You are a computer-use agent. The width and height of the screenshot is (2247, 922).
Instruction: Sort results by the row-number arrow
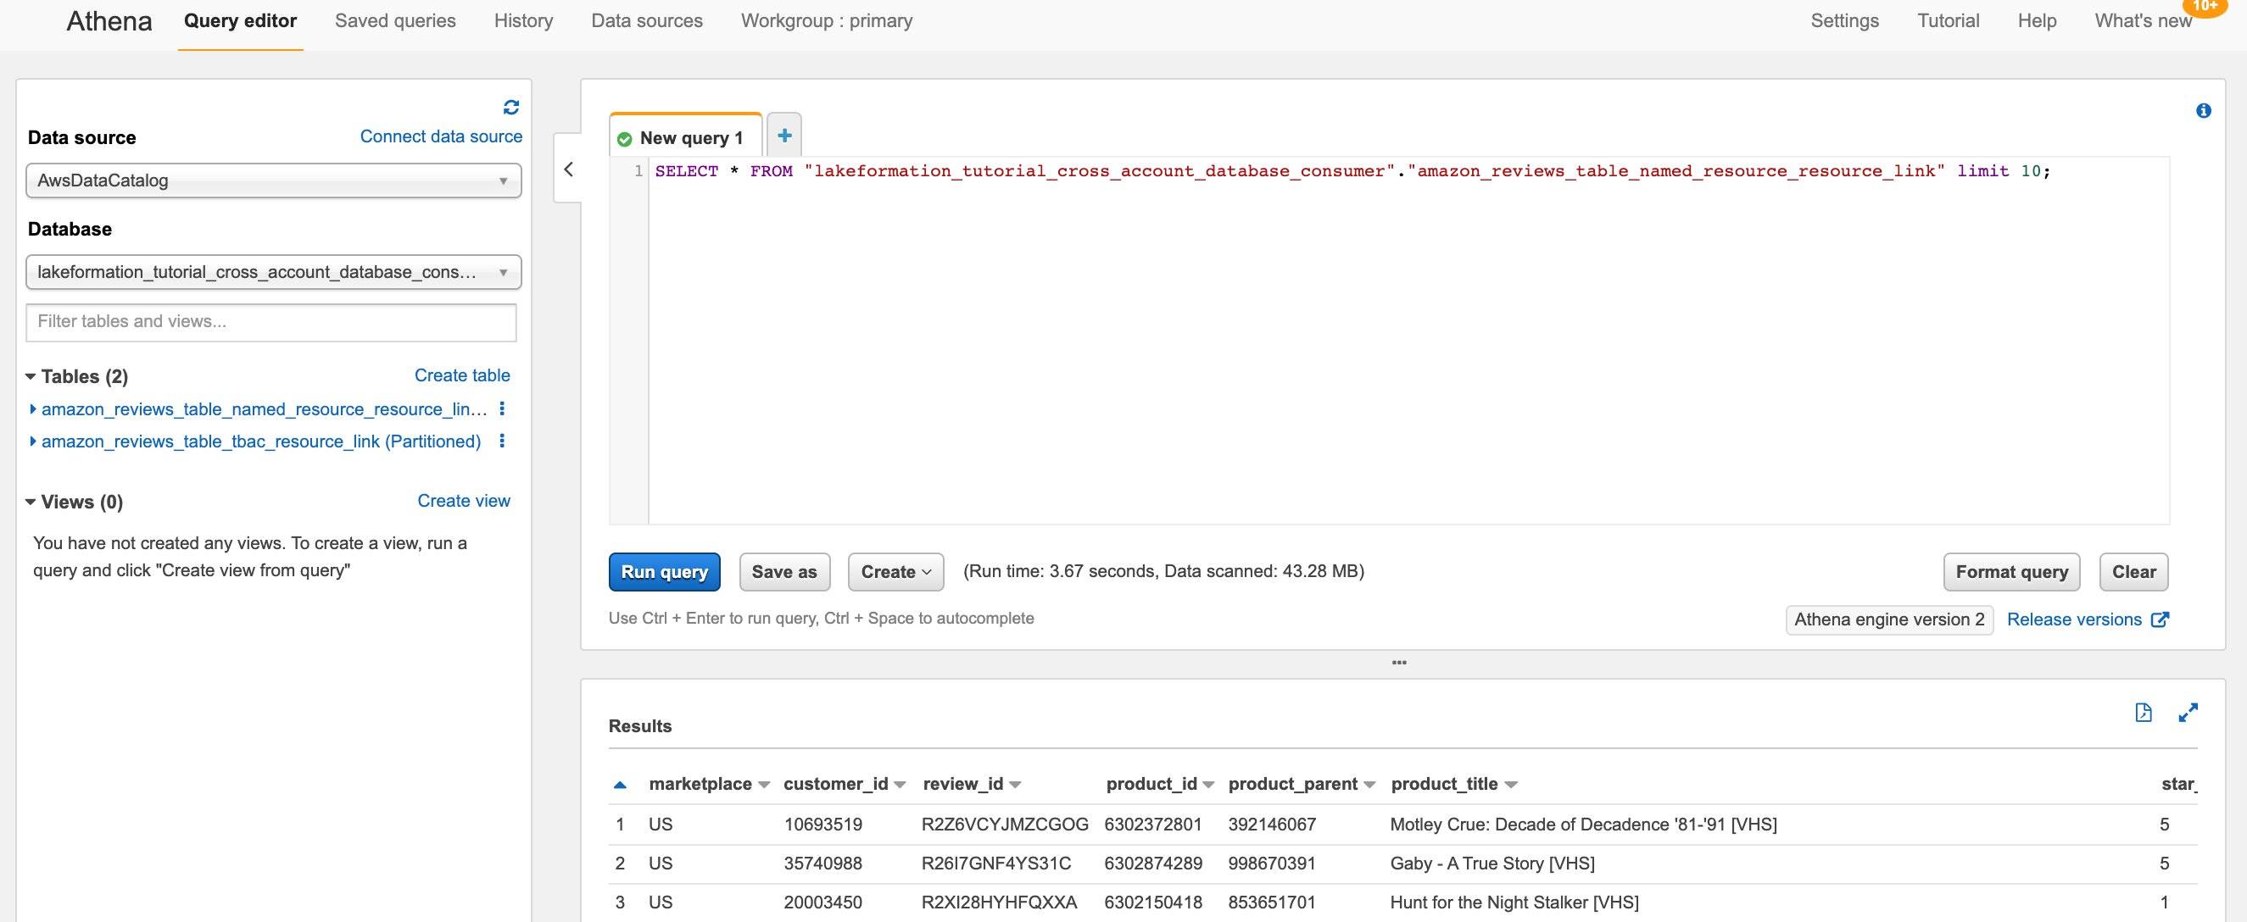tap(620, 785)
